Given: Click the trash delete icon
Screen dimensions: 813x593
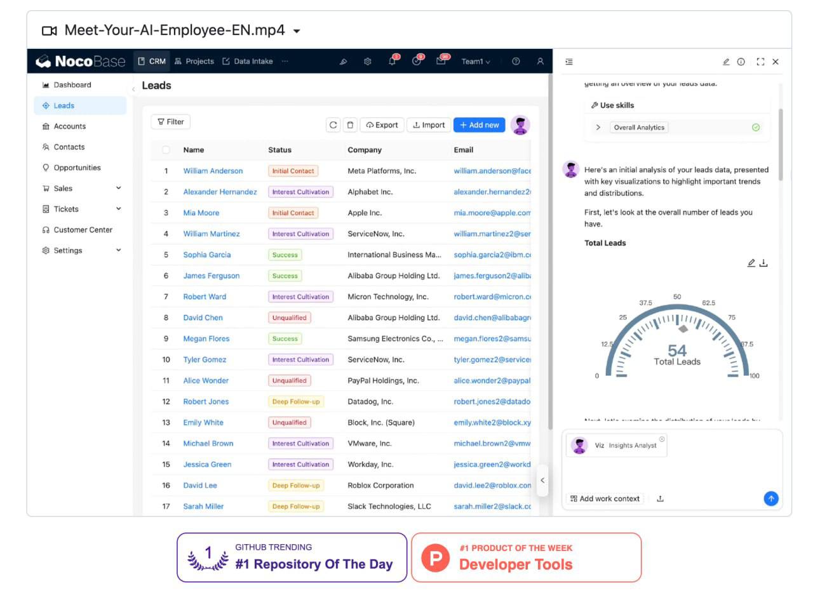Looking at the screenshot, I should pyautogui.click(x=350, y=125).
